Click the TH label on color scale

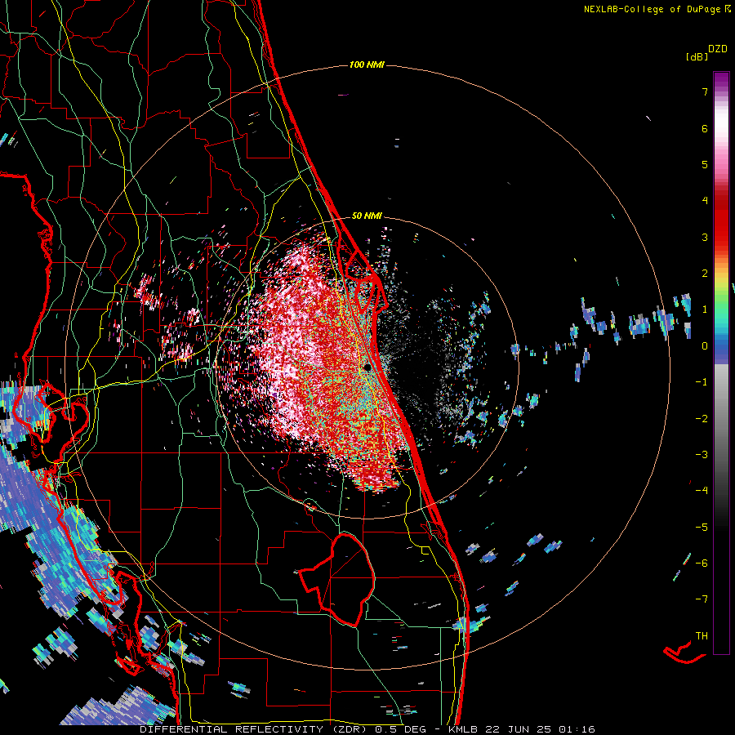pos(702,636)
